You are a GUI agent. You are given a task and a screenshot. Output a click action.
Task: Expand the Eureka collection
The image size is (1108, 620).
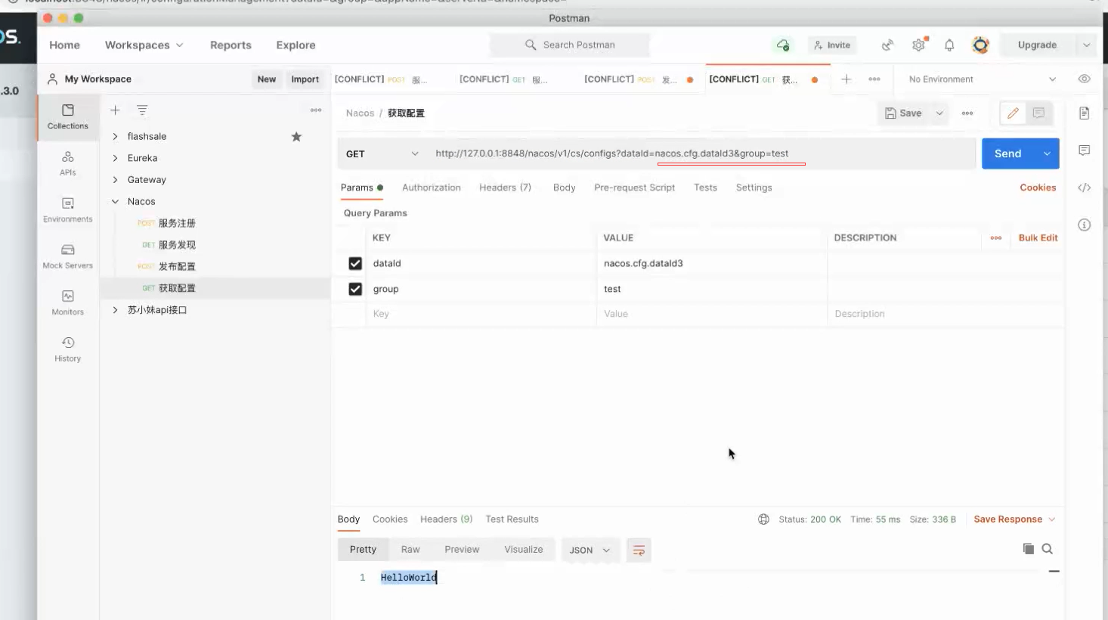[115, 158]
